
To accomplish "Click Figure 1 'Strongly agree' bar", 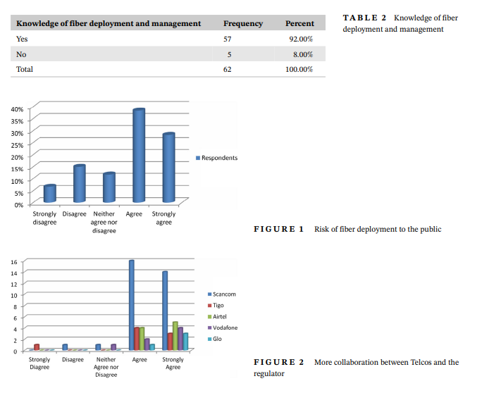I will [168, 168].
